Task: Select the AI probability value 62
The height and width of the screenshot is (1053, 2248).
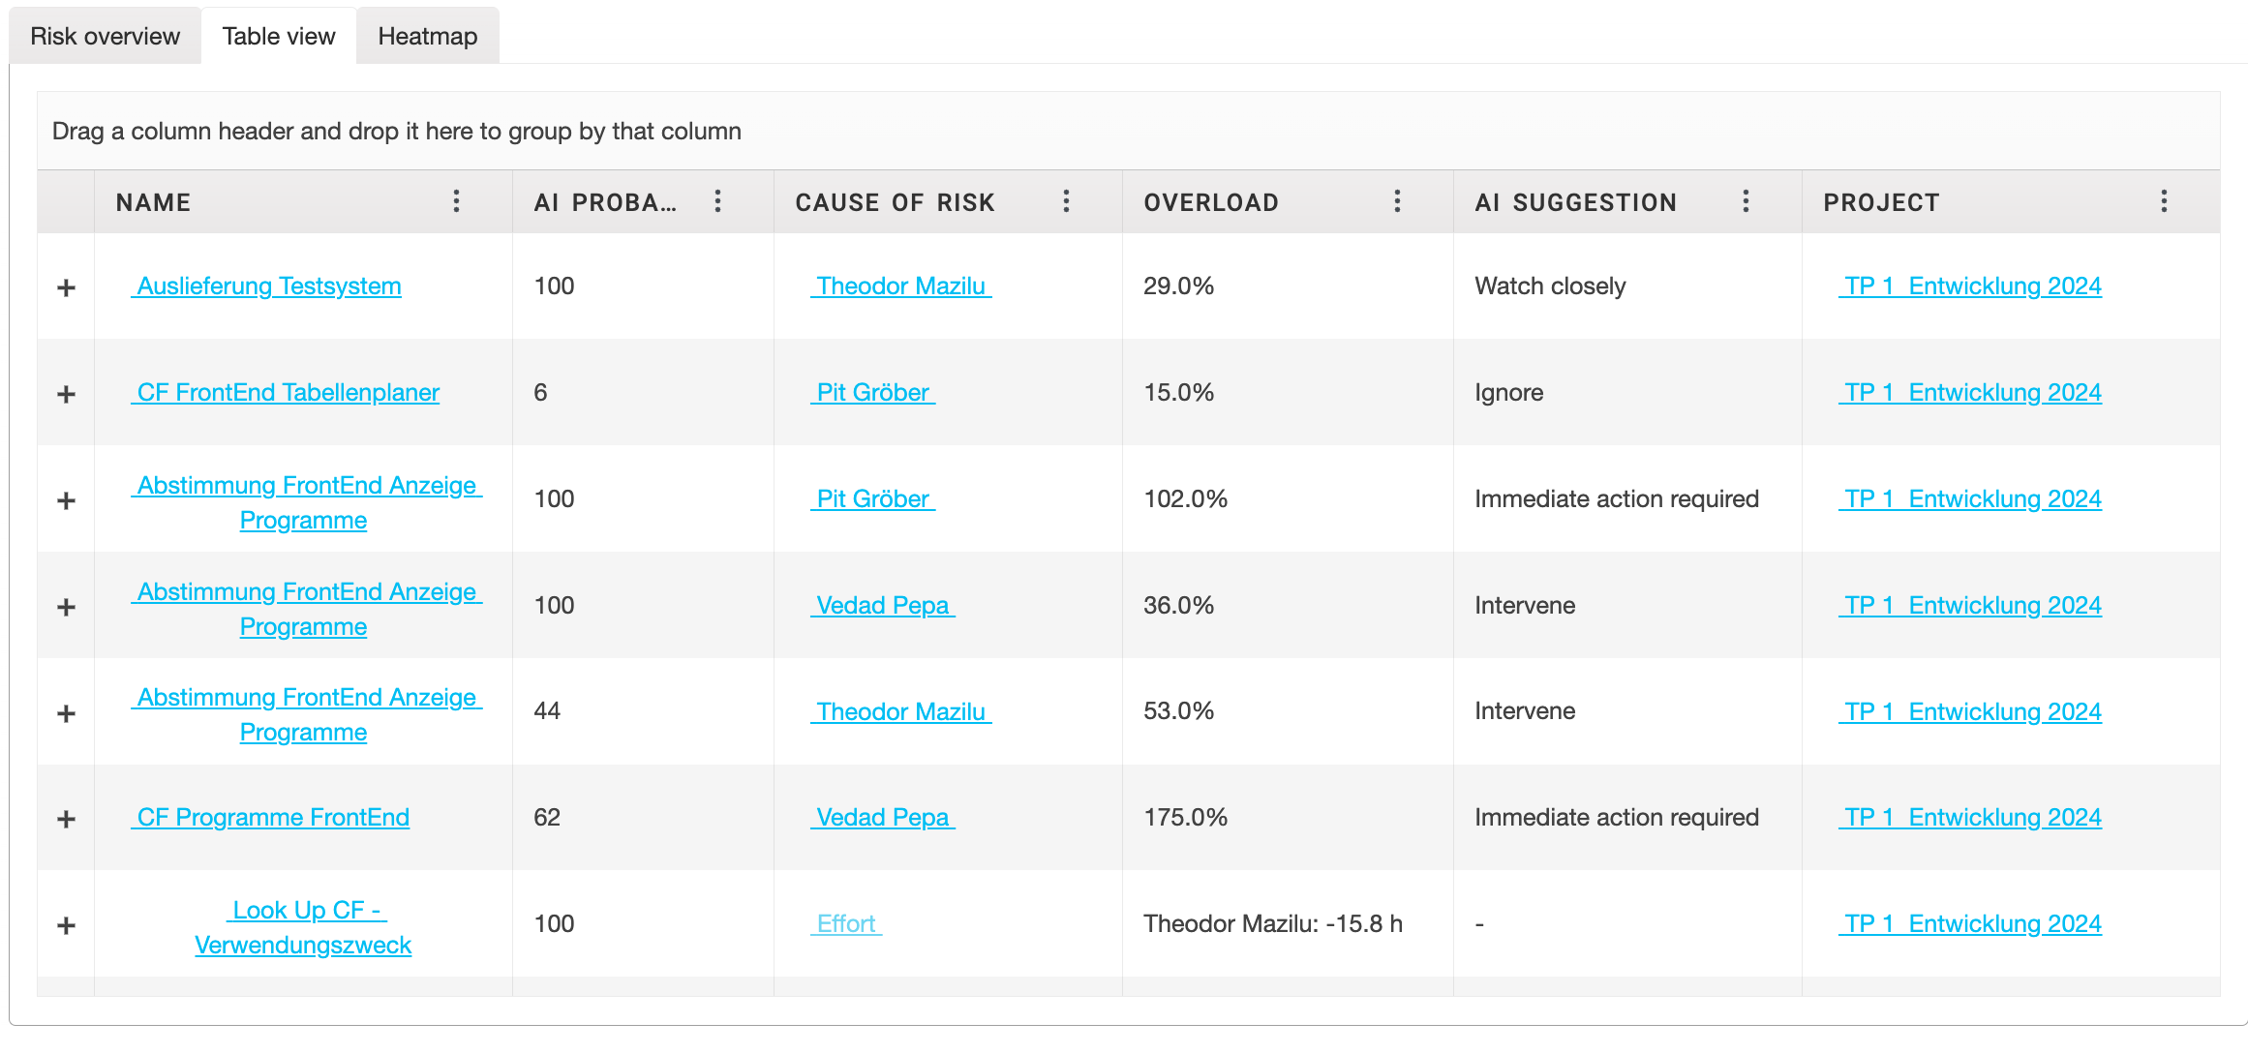Action: (547, 818)
